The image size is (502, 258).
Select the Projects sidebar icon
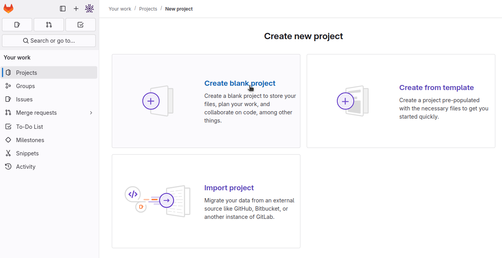(x=8, y=72)
